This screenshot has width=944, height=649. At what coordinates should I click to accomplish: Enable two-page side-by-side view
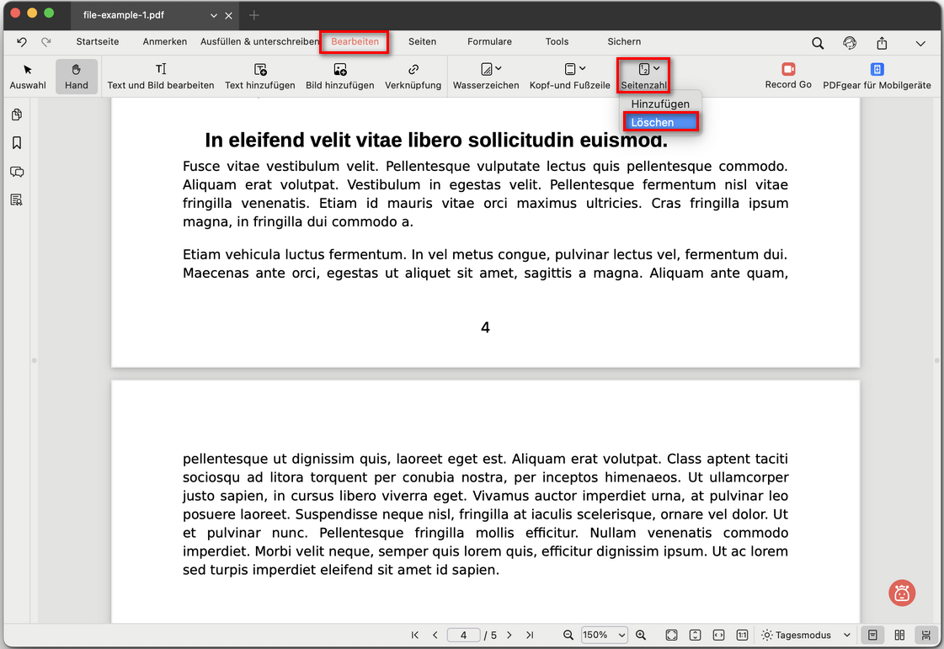coord(899,635)
